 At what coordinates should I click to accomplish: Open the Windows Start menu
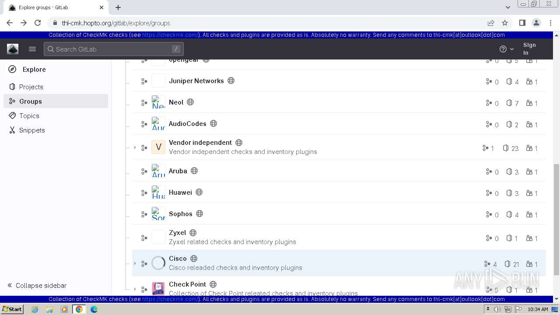(12, 309)
